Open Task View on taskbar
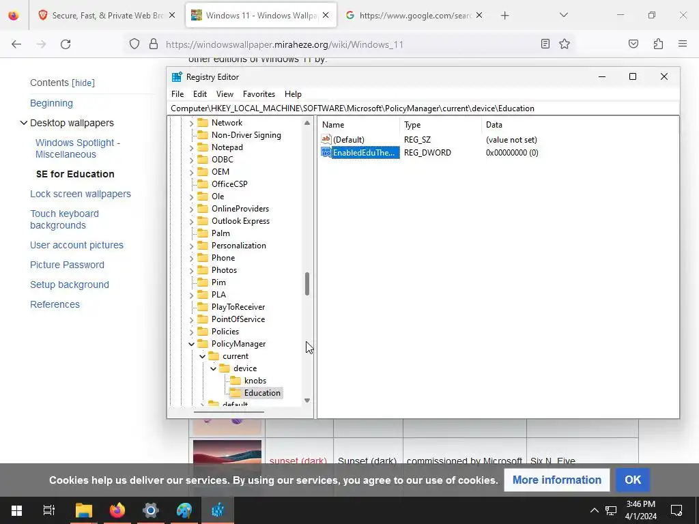 click(48, 510)
